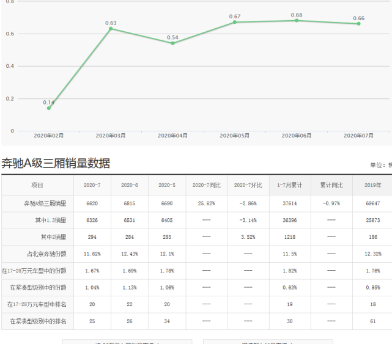The image size is (392, 344).
Task: Click the 0.68 data point for 2020年06月
Action: click(297, 21)
